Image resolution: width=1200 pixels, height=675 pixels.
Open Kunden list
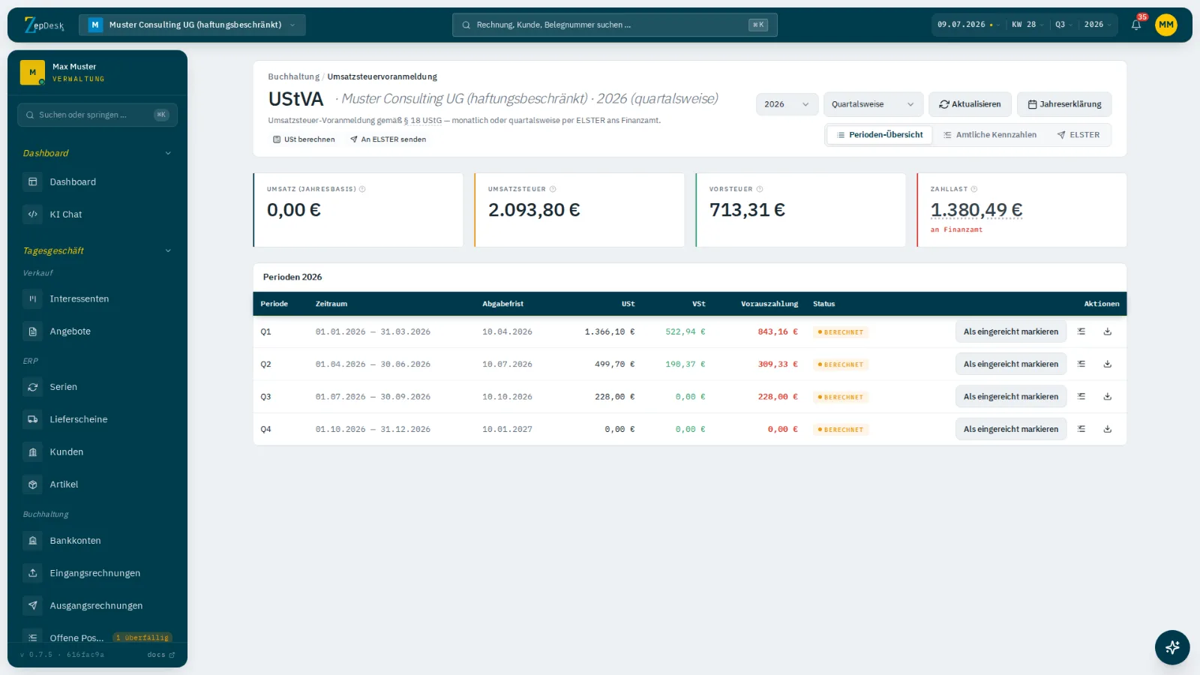click(x=97, y=452)
